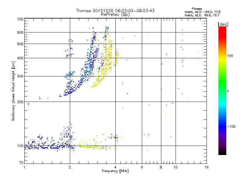The image size is (243, 182).
Task: Click the colorbar tick label '0'
Action: [228, 91]
